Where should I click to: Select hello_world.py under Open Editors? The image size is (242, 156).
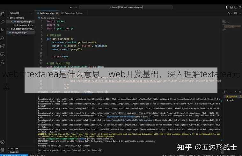pos(24,22)
